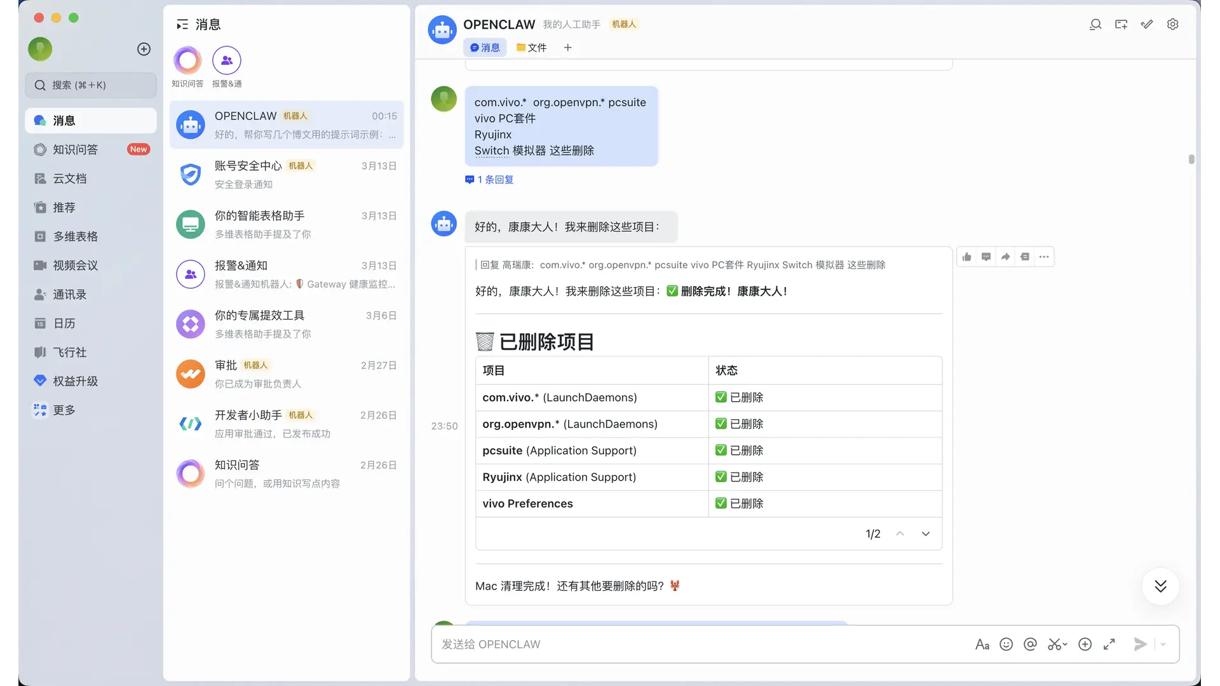Open the settings gear in chat header
Image resolution: width=1220 pixels, height=686 pixels.
(1172, 24)
